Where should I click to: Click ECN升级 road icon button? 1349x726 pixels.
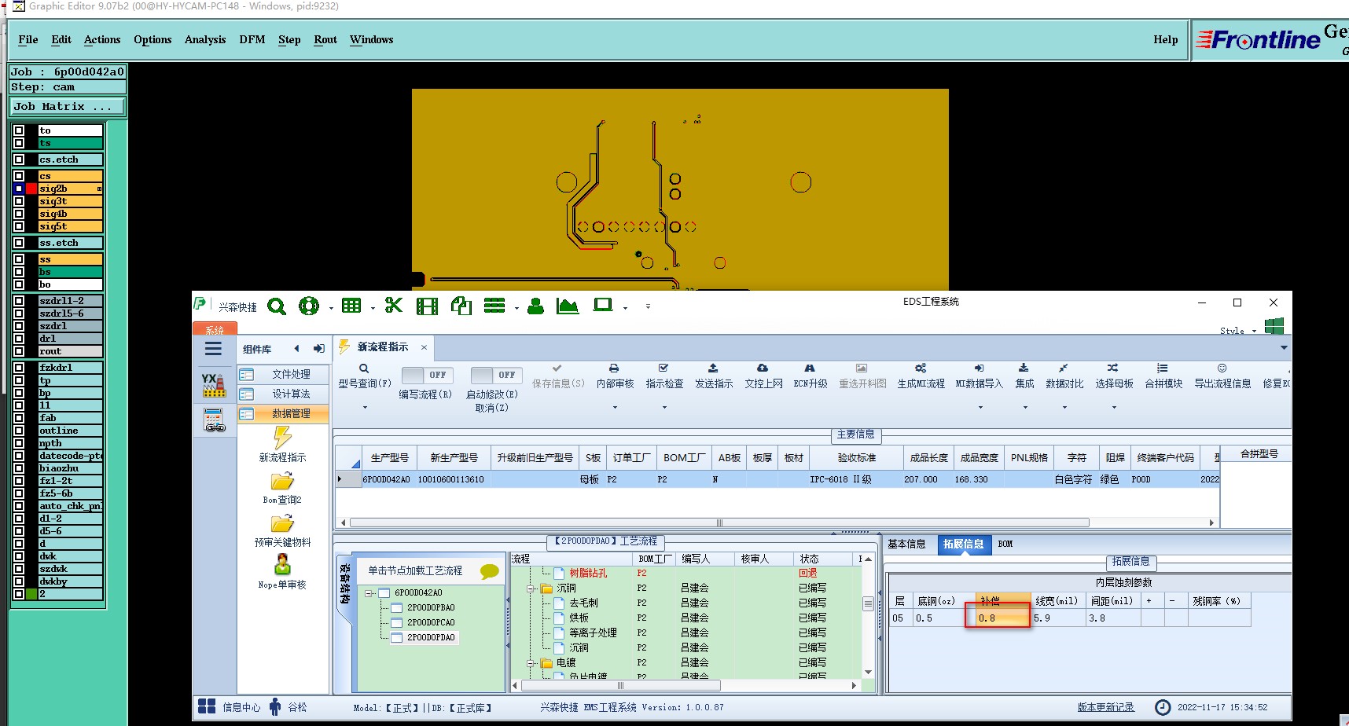click(811, 376)
